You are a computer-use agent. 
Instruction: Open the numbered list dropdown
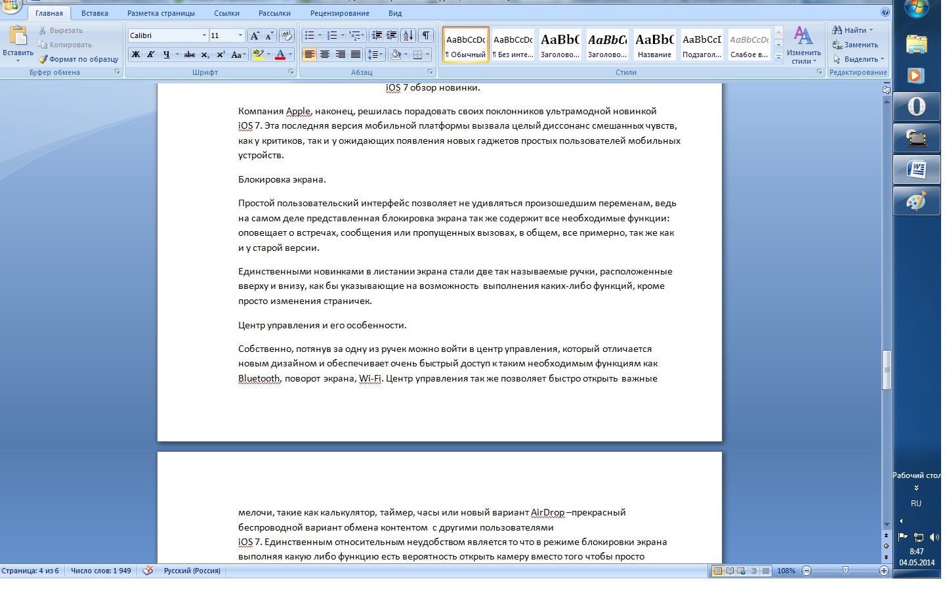tap(343, 35)
